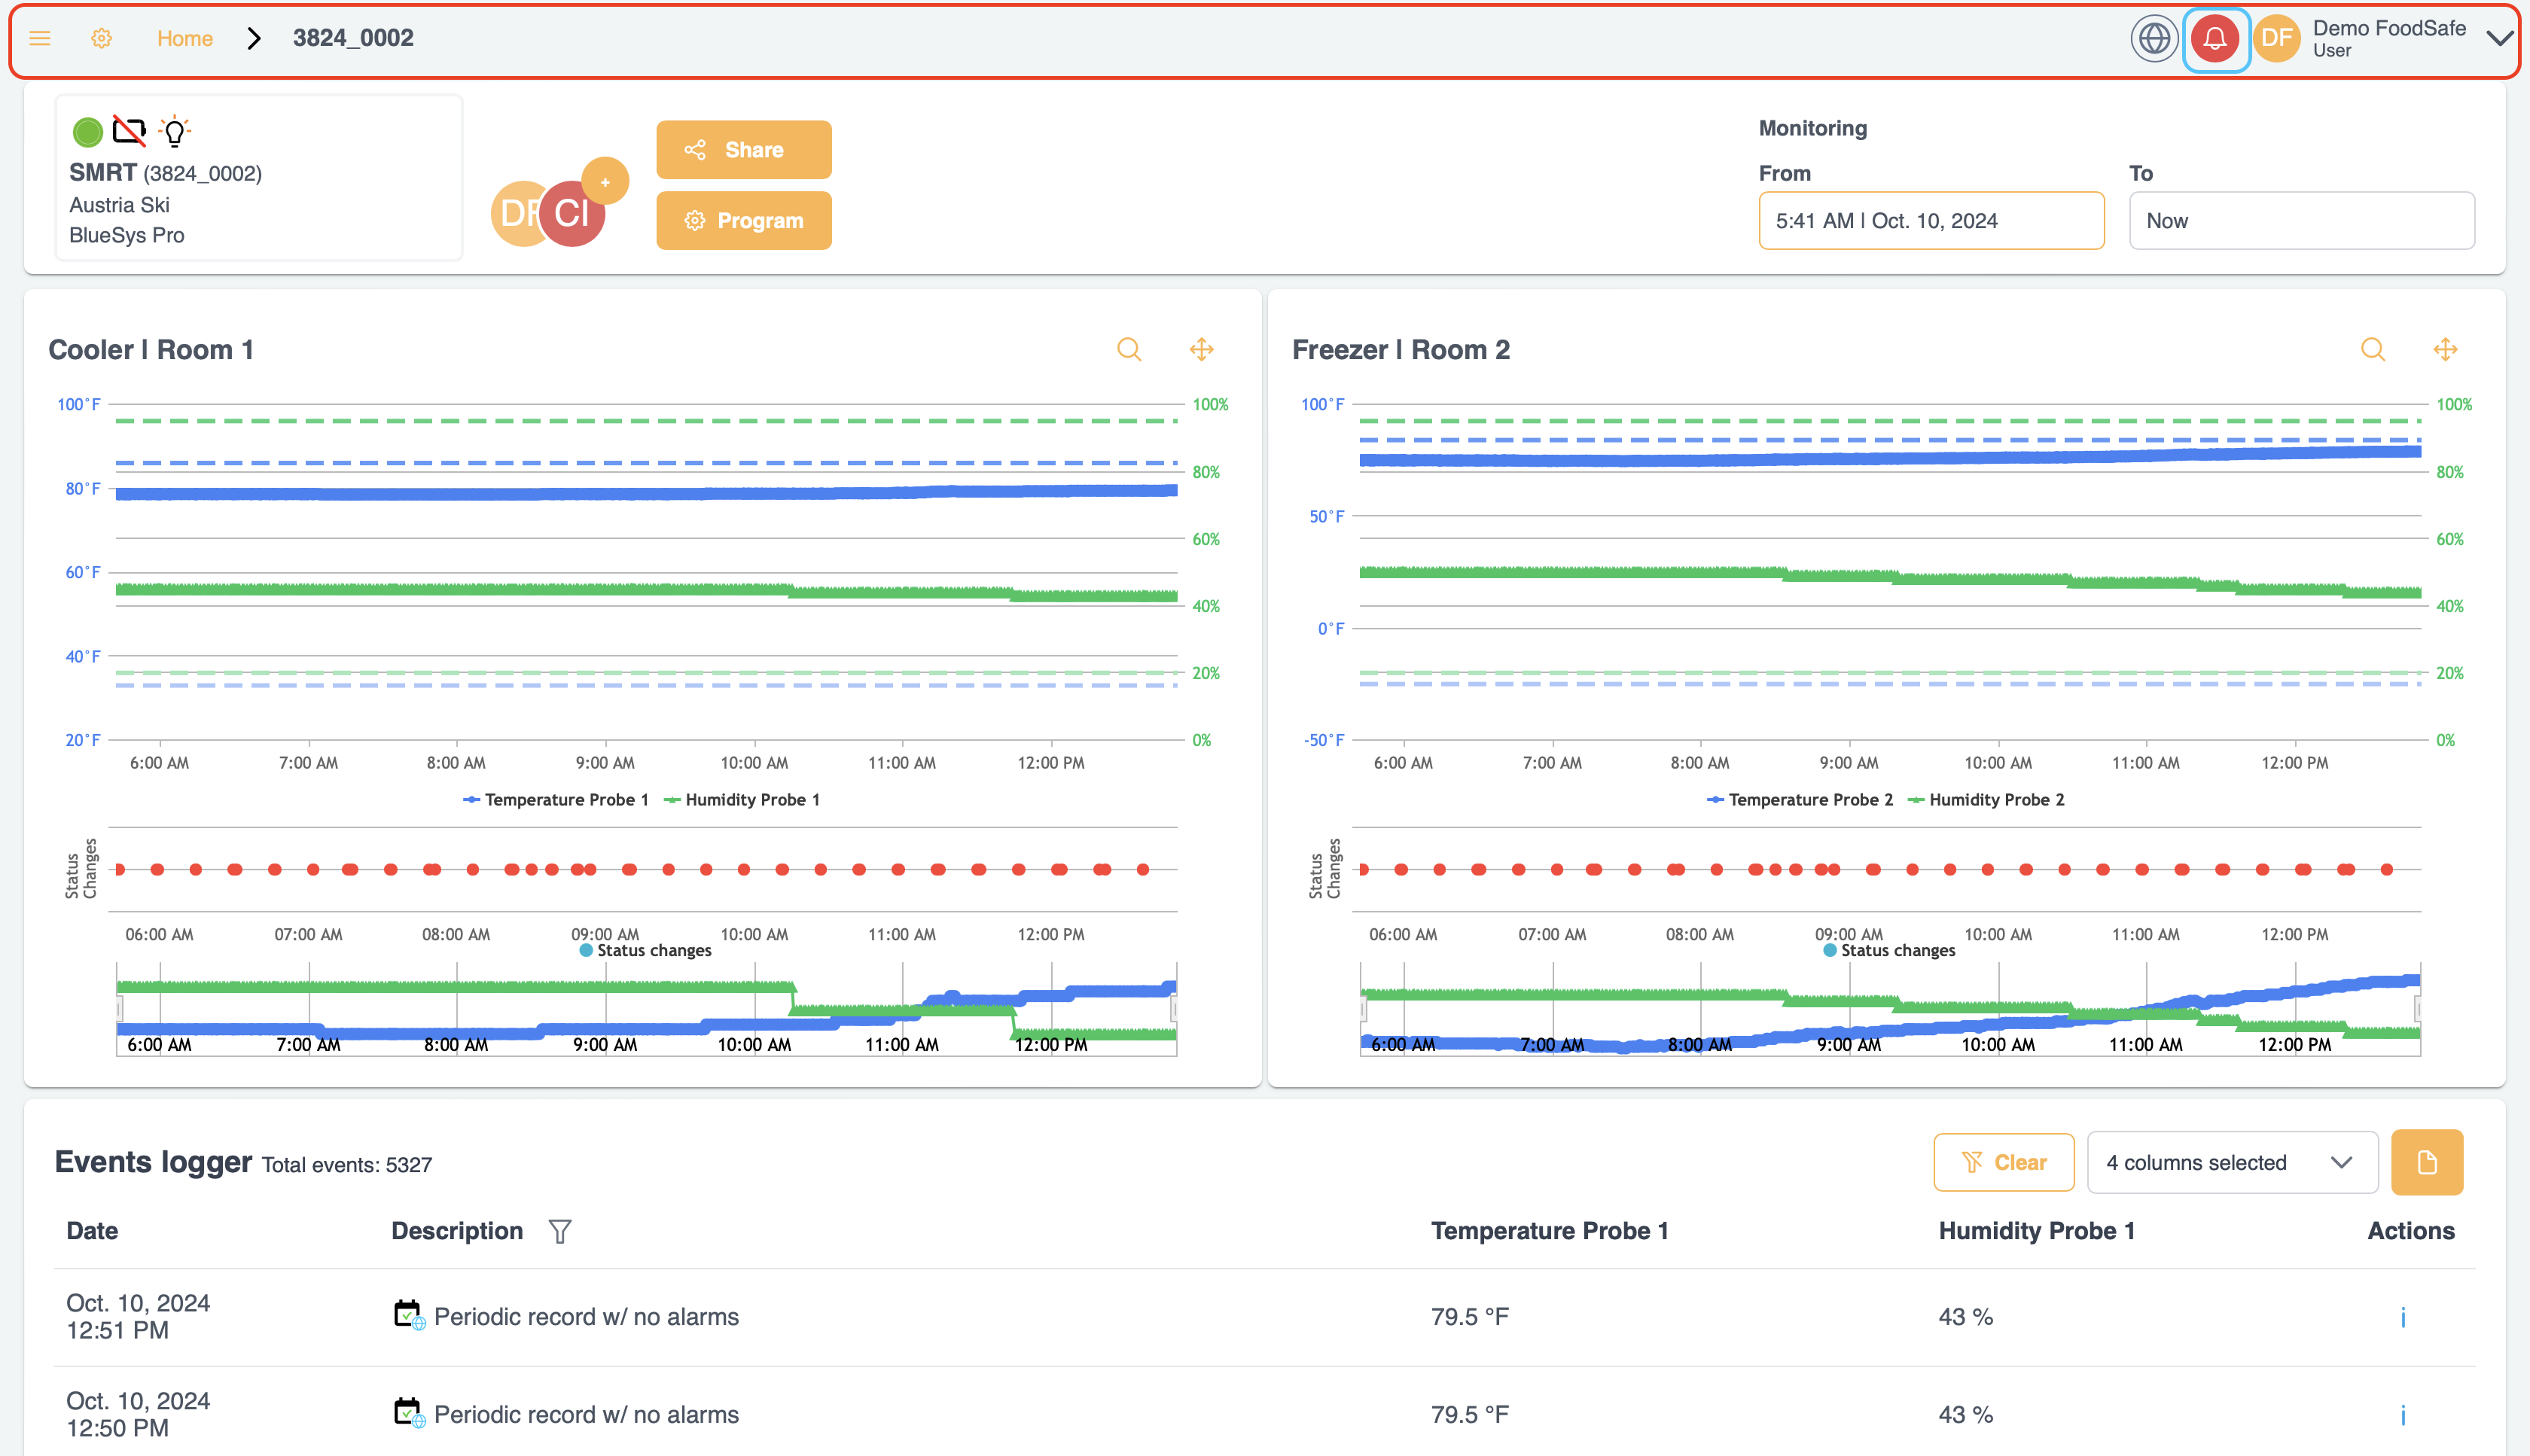Expand the Demo FoodSafe user menu
This screenshot has height=1456, width=2530.
2499,39
